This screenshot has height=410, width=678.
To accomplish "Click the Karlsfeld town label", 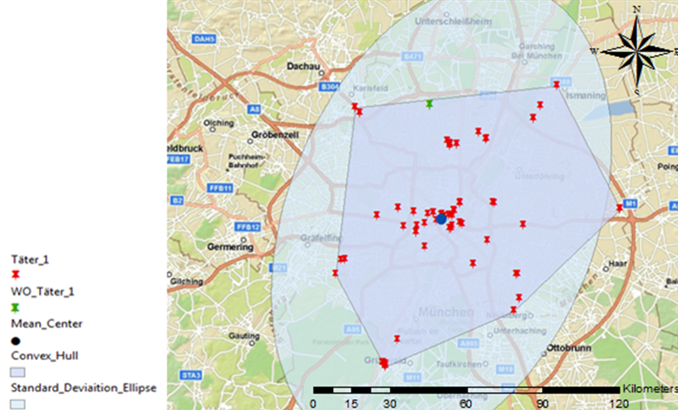I will 371,88.
